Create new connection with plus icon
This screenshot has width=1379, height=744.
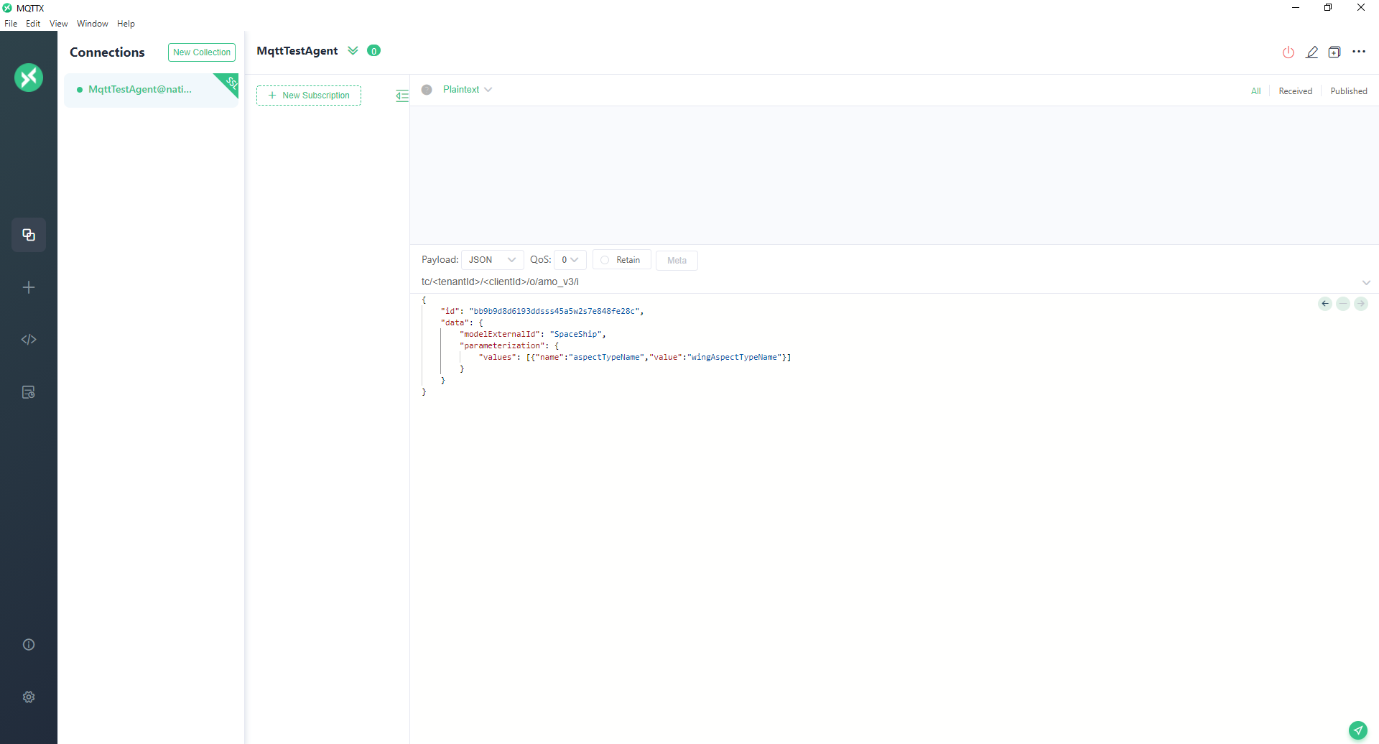[x=29, y=287]
